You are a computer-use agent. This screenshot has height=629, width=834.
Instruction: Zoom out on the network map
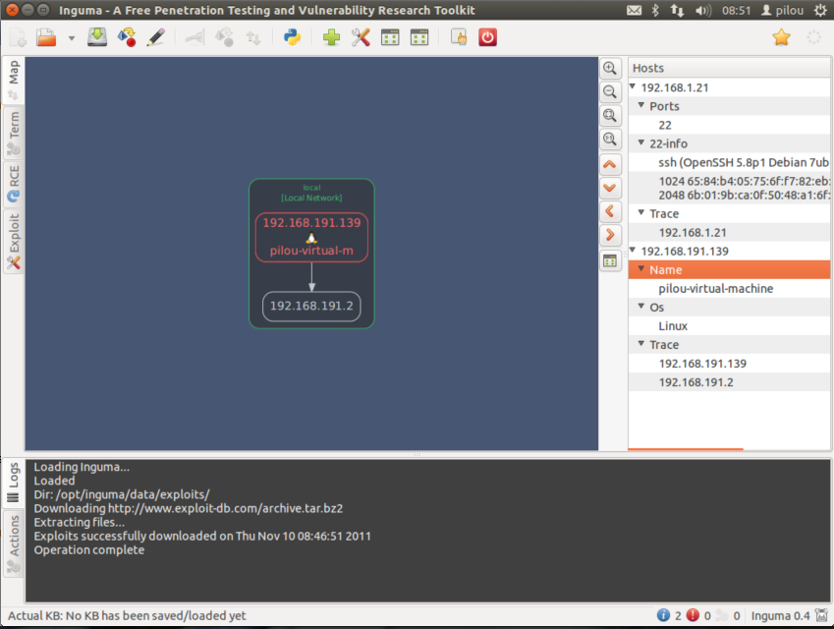[610, 92]
